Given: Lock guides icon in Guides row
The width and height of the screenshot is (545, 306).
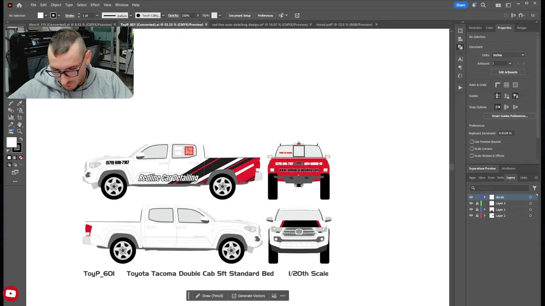Looking at the screenshot, I should (507, 96).
